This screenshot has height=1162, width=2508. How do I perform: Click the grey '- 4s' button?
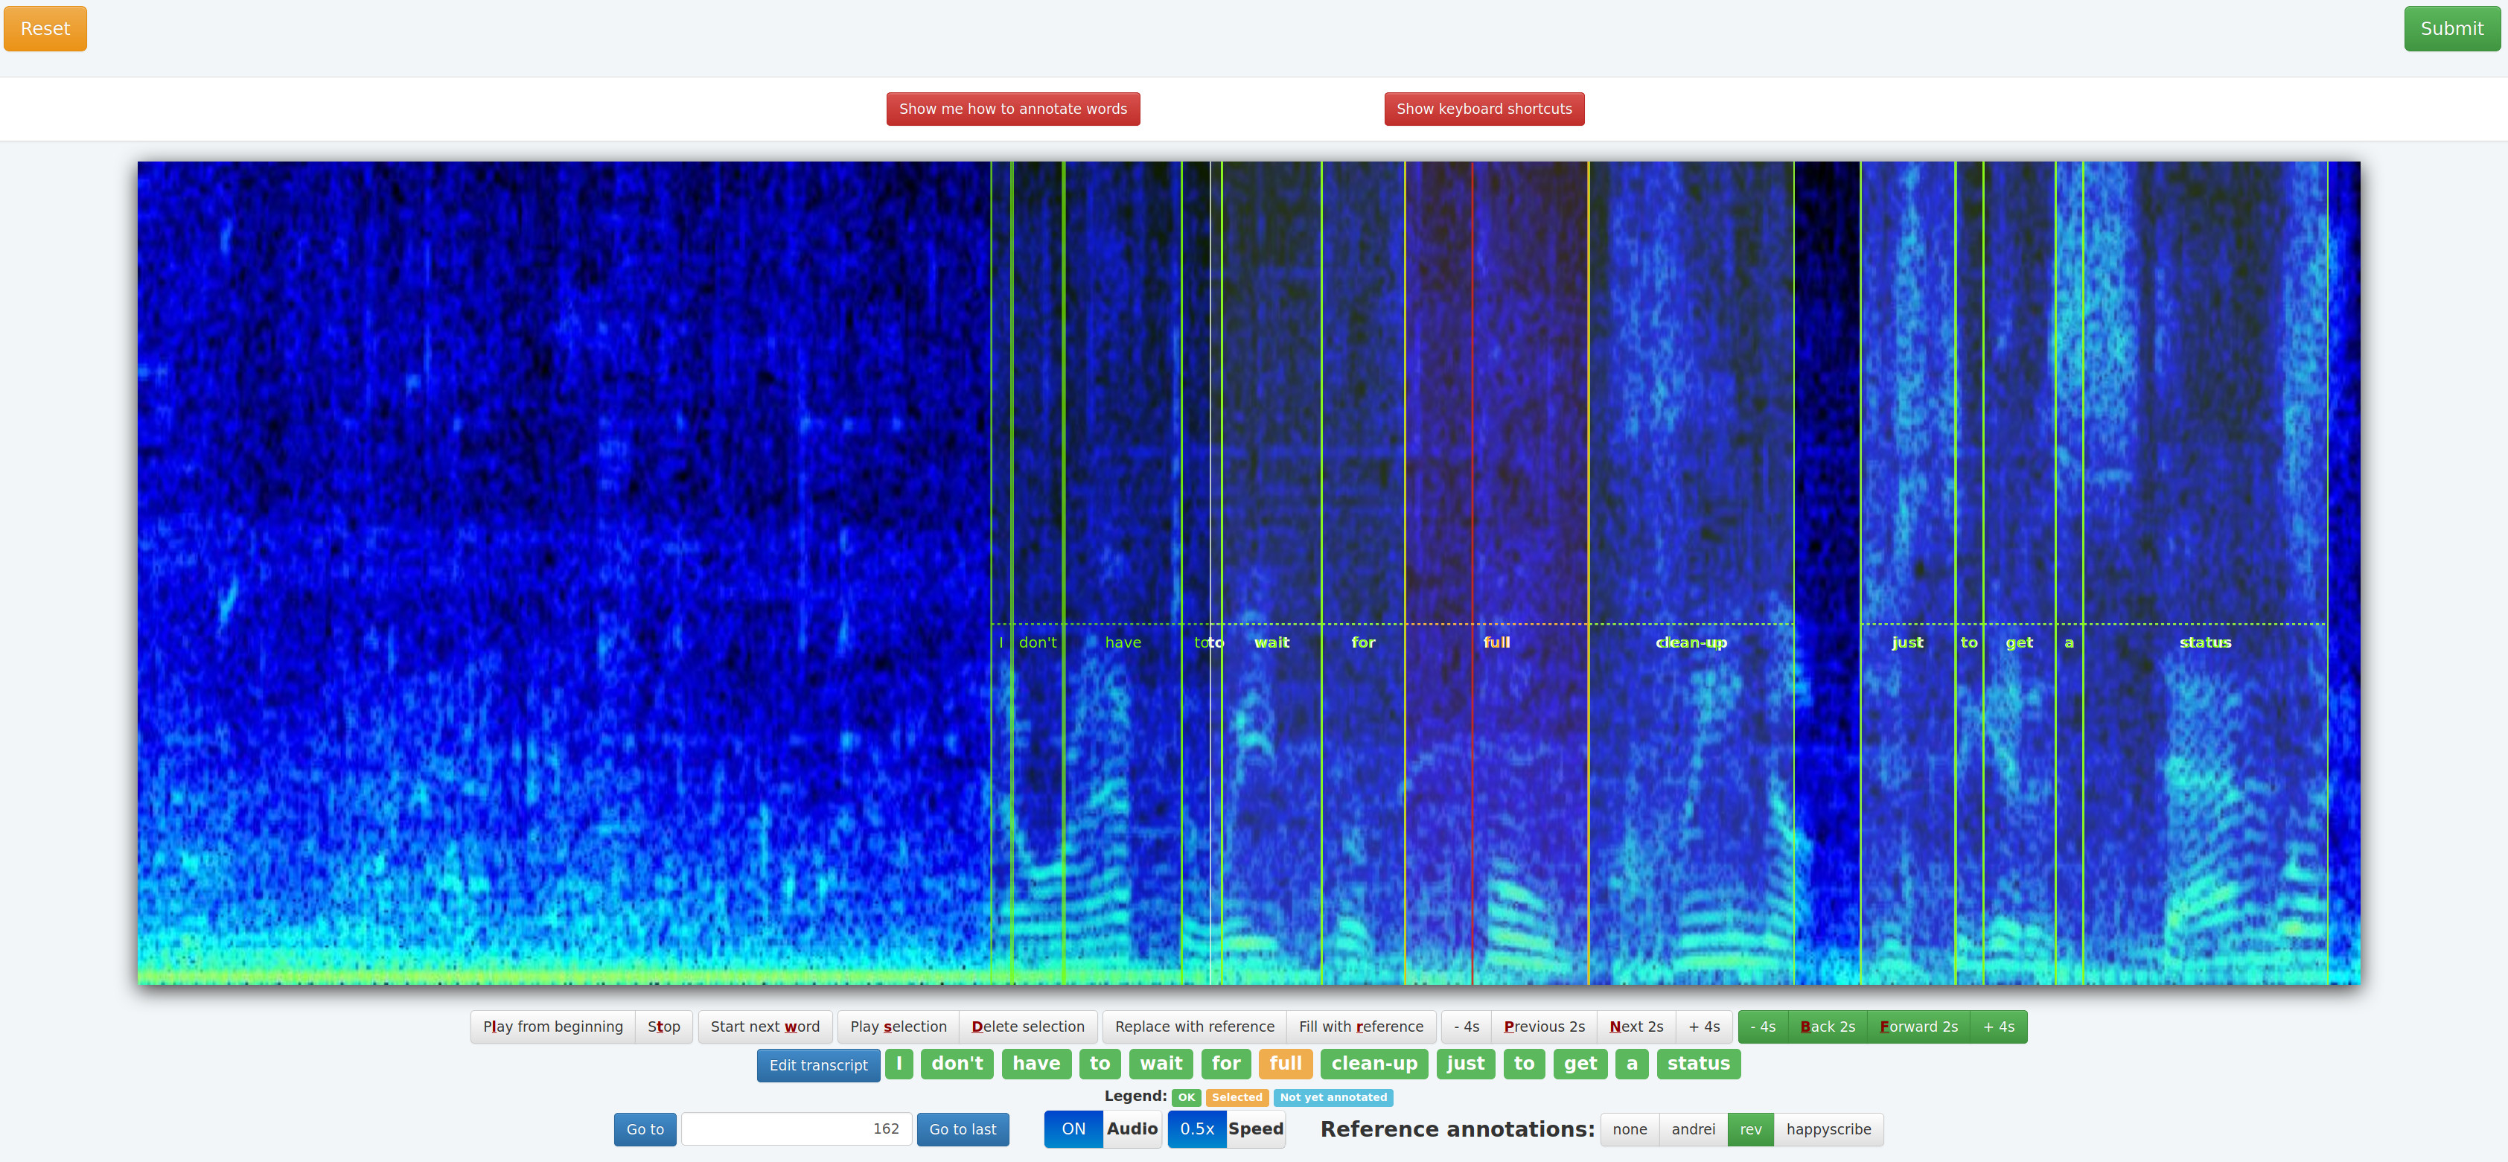coord(1465,1027)
